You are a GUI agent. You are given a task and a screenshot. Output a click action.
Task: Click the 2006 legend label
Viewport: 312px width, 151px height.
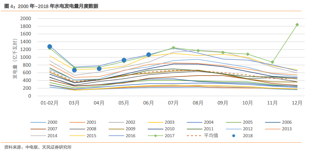287,122
